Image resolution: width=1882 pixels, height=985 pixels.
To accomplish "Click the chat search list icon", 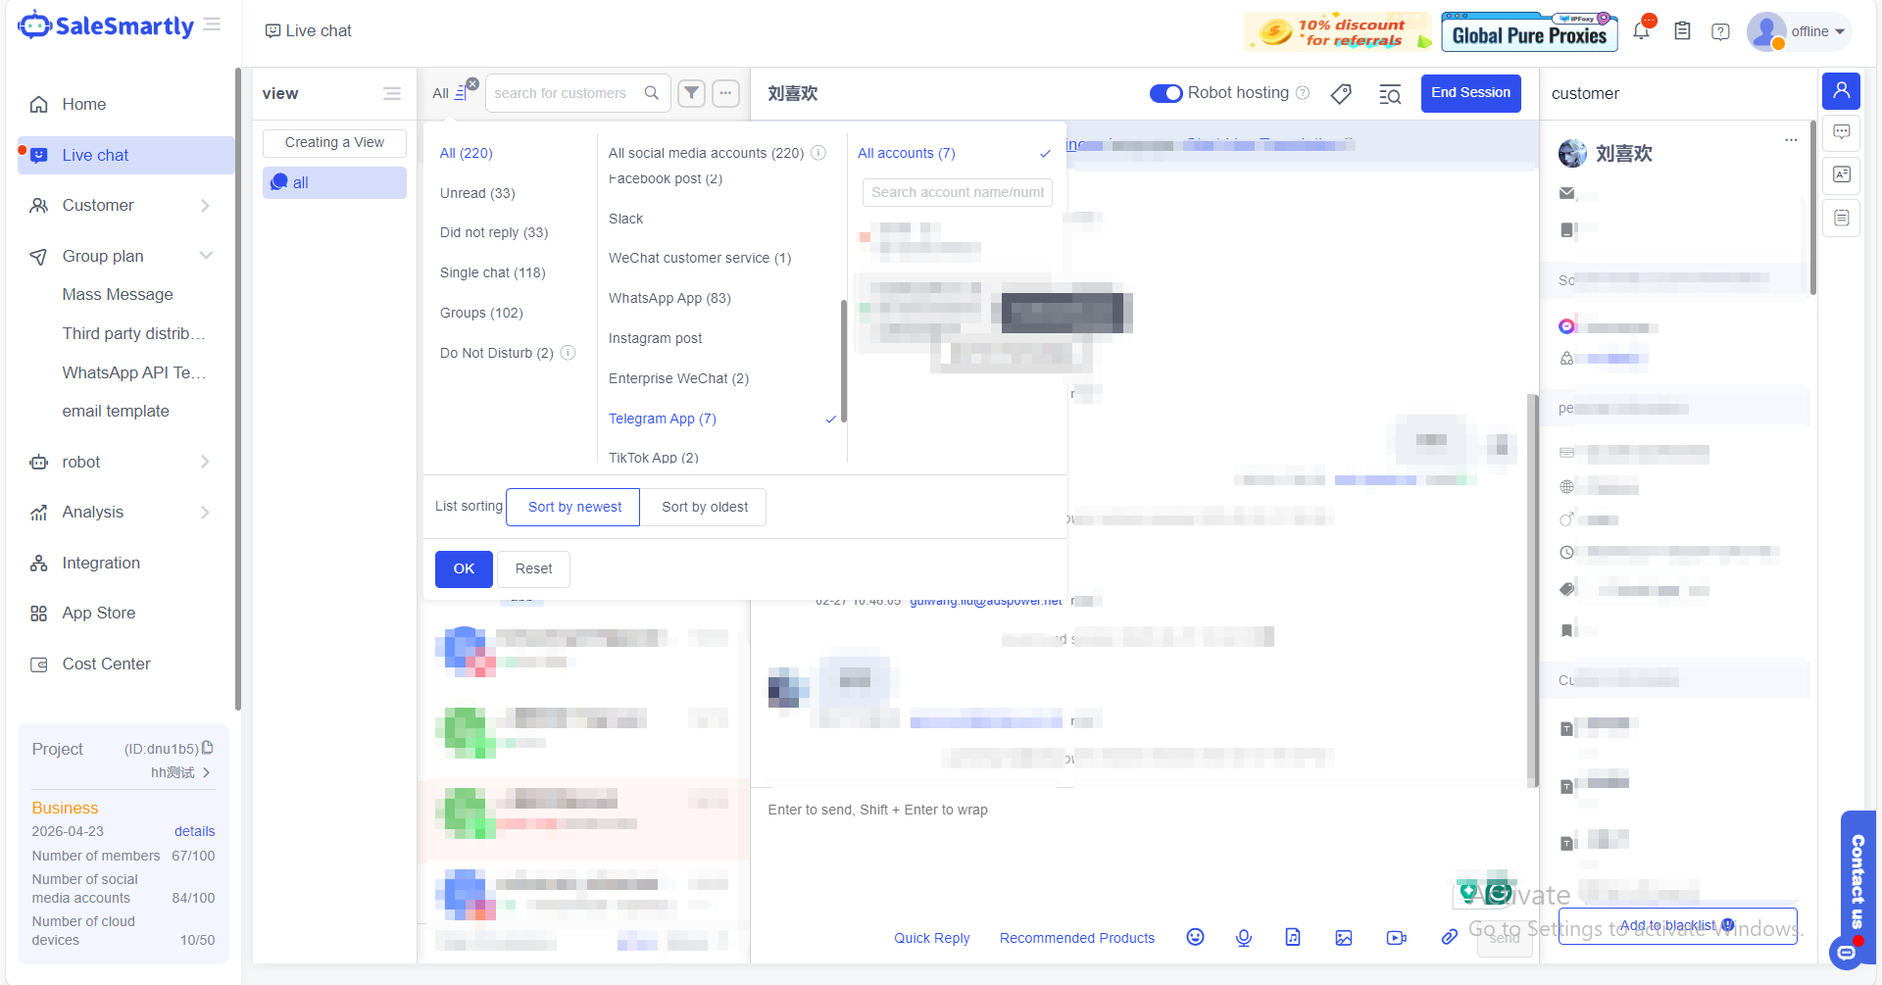I will 1390,94.
